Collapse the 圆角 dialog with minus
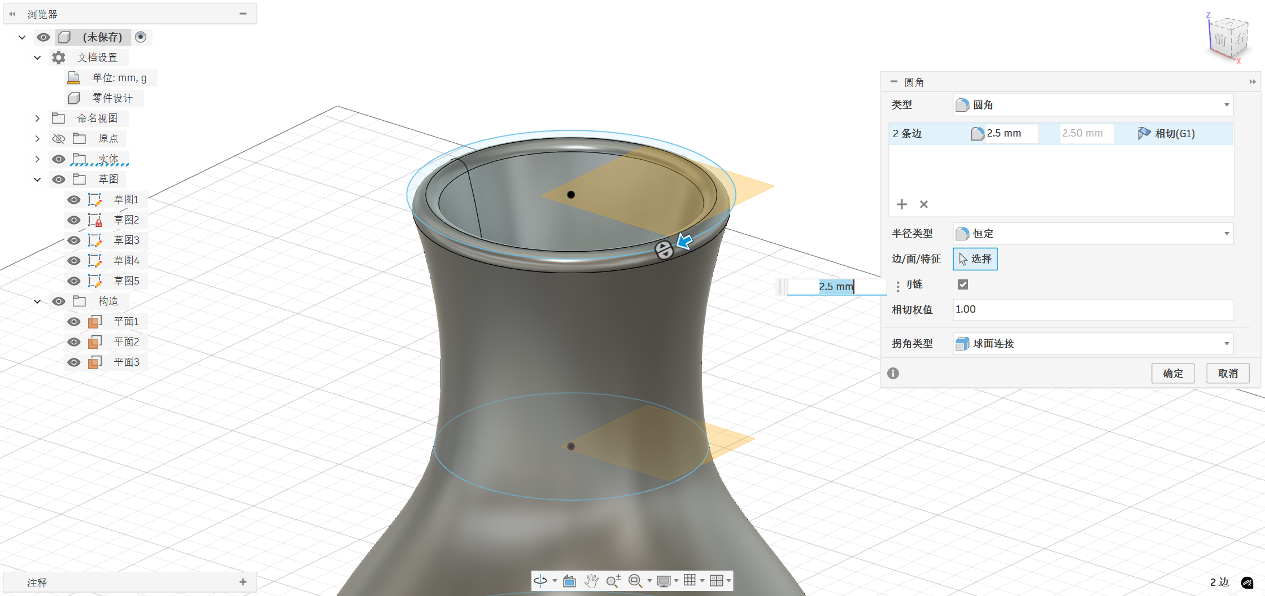The height and width of the screenshot is (596, 1265). [893, 82]
